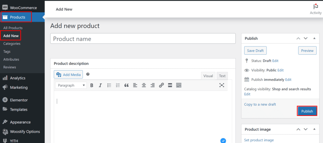This screenshot has width=323, height=143.
Task: Insert a bulleted list
Action: click(109, 85)
